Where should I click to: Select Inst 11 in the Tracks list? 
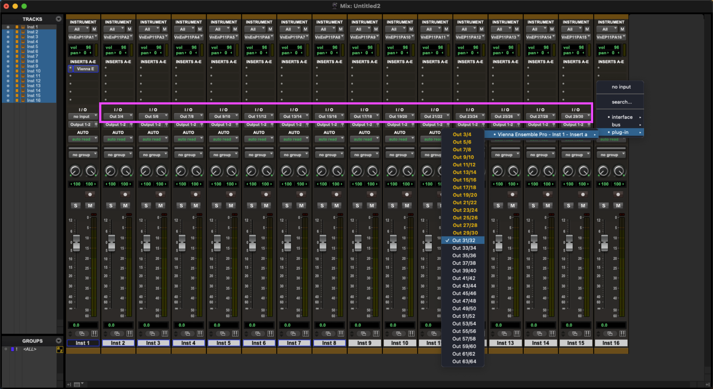pos(34,76)
